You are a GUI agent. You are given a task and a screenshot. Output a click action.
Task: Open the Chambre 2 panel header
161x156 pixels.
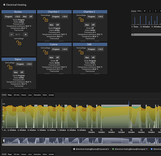coord(90,12)
